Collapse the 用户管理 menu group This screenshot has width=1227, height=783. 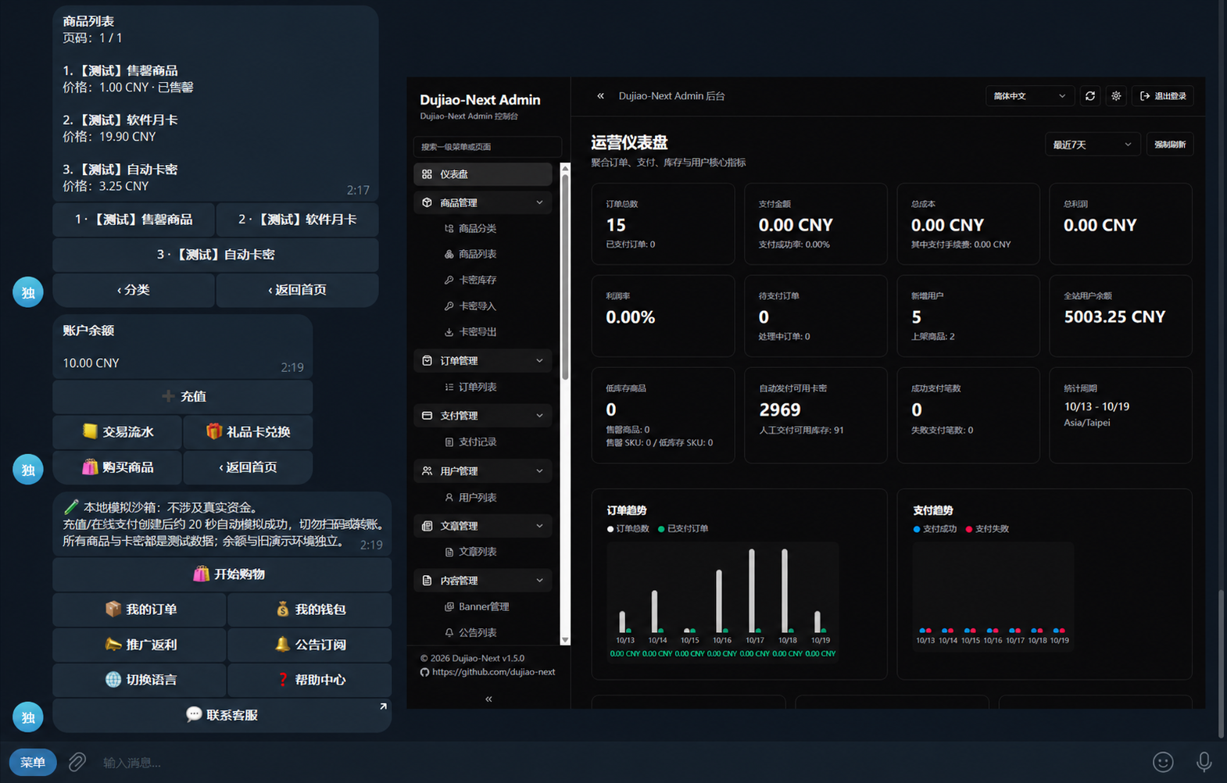(x=483, y=470)
